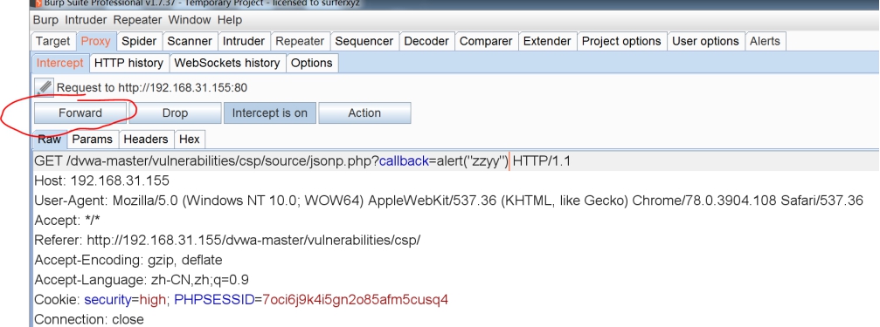
Task: Open the Burp menu
Action: click(x=45, y=19)
